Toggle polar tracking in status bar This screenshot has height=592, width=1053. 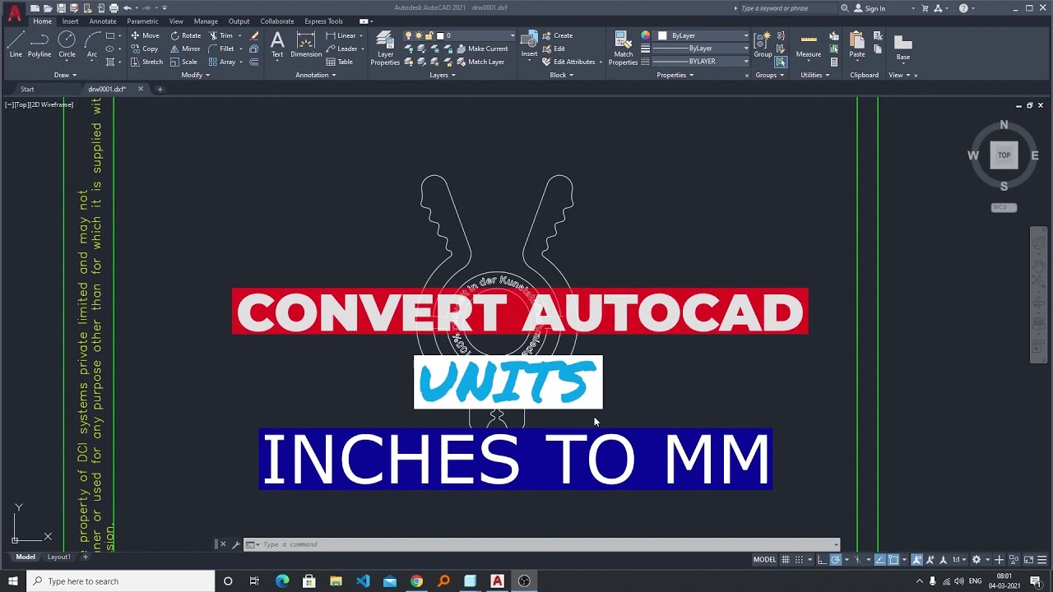(x=835, y=559)
